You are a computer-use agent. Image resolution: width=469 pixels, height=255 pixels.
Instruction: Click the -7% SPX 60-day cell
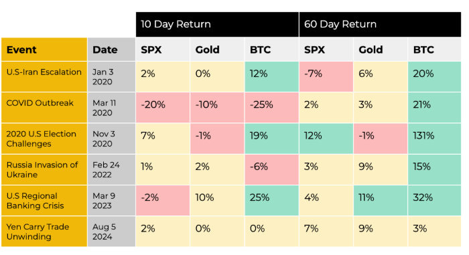tap(326, 77)
